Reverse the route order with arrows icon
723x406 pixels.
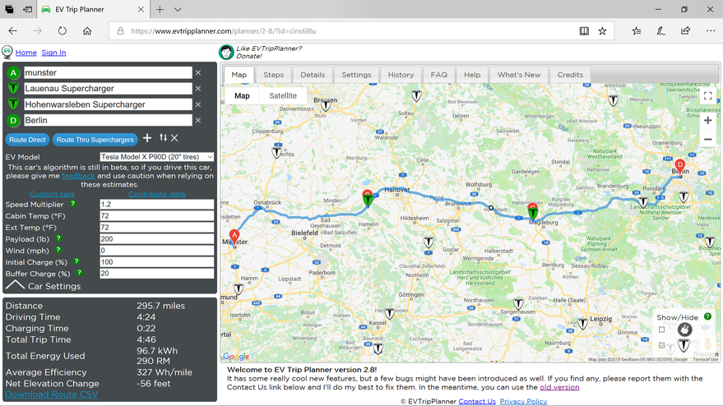163,138
